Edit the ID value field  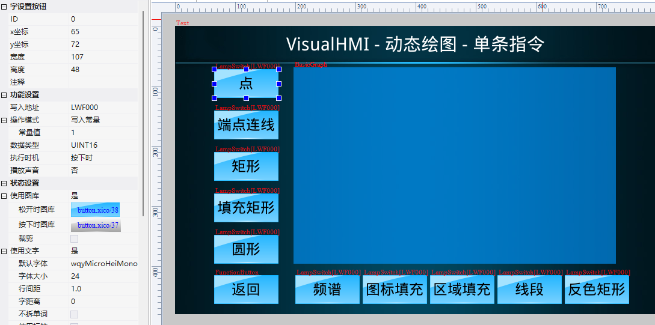pyautogui.click(x=103, y=19)
